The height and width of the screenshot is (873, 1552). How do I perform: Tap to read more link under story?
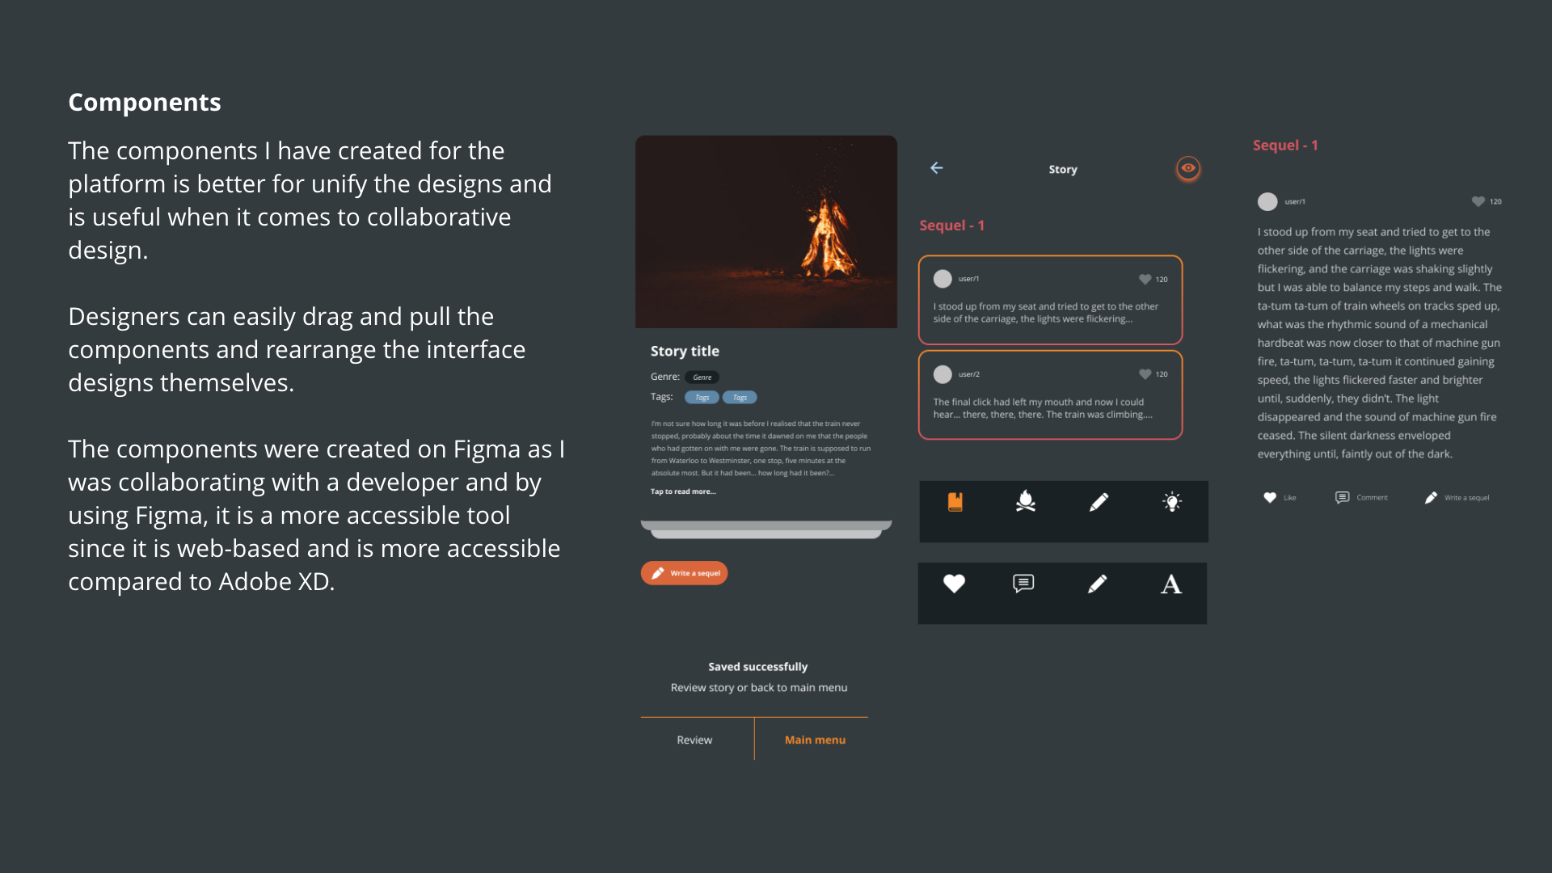coord(683,491)
